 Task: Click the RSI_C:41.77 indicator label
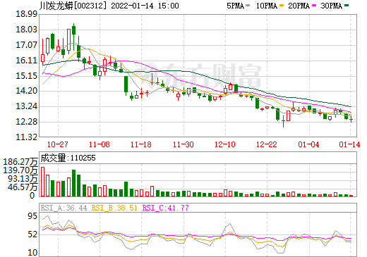[166, 208]
